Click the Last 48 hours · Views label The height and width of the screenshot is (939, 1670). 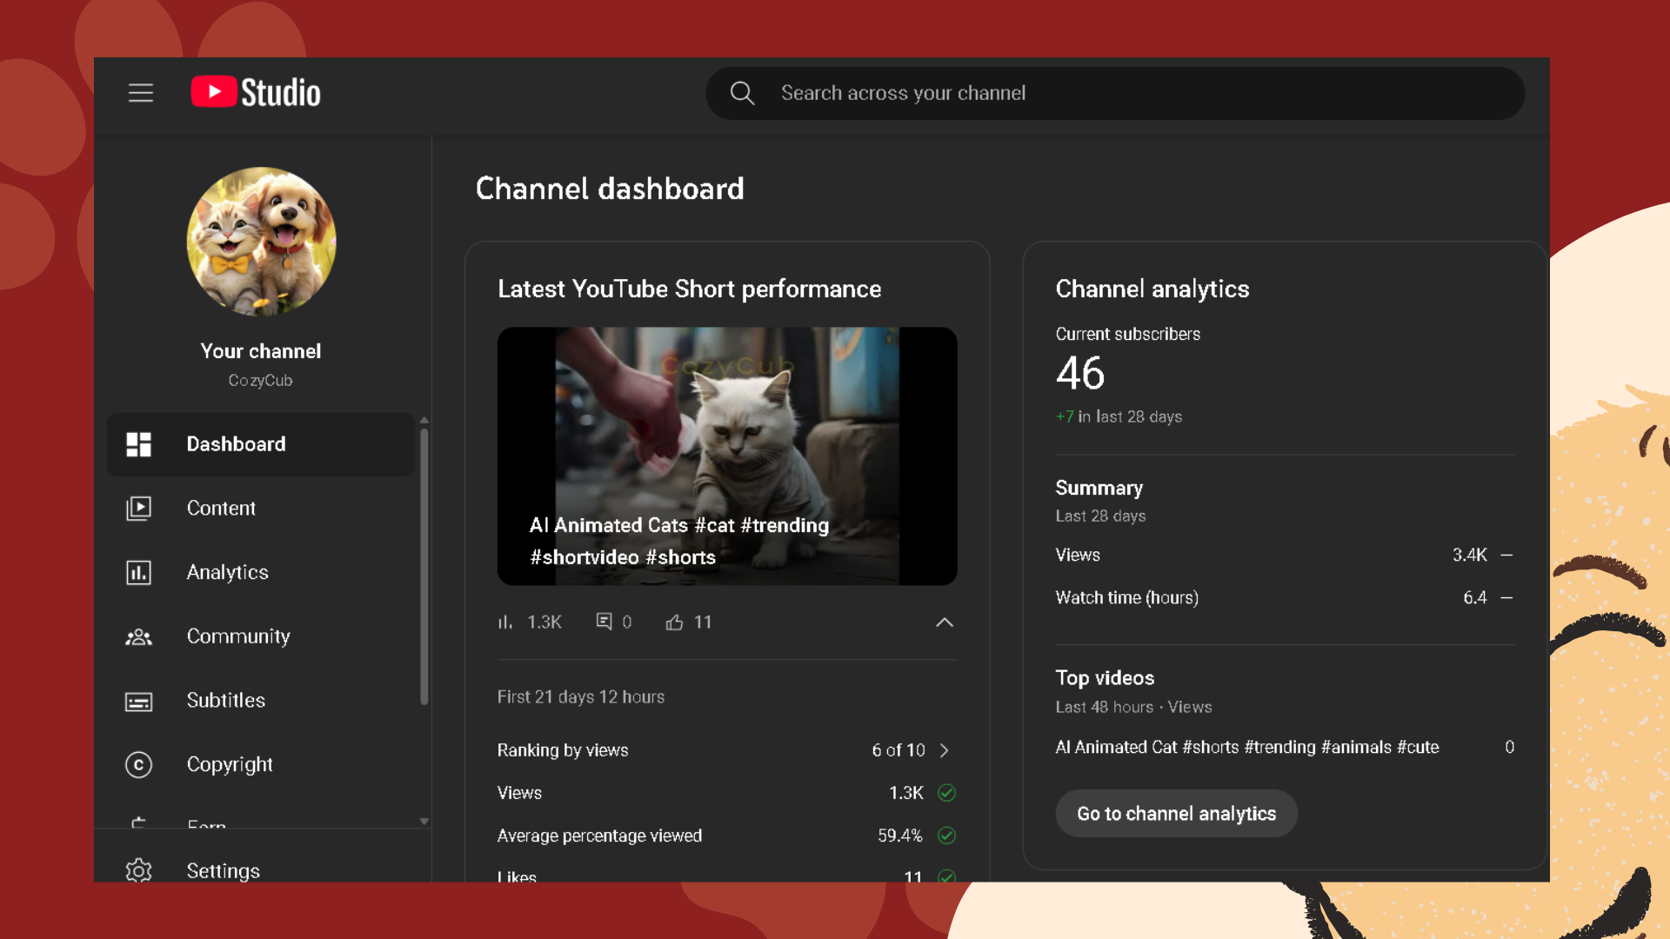tap(1134, 707)
